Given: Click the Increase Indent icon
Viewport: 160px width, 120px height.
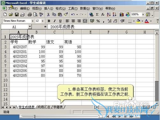Looking at the screenshot, I should [x=123, y=21].
